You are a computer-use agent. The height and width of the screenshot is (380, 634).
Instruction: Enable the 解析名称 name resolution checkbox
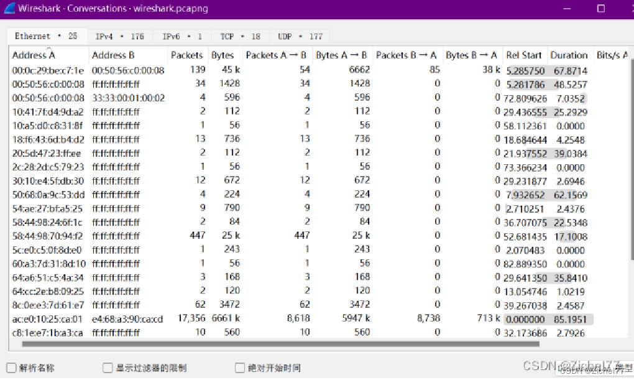tap(11, 368)
